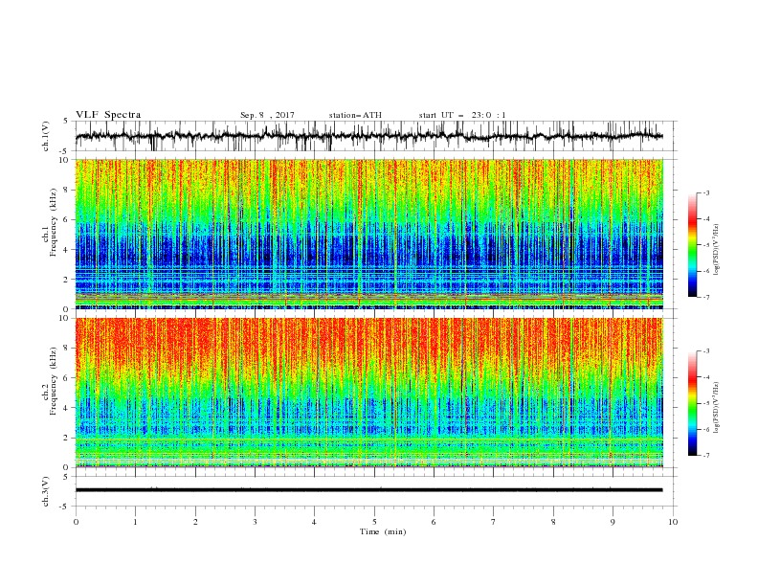Click the "ch.1(V)" axis label

tap(46, 136)
